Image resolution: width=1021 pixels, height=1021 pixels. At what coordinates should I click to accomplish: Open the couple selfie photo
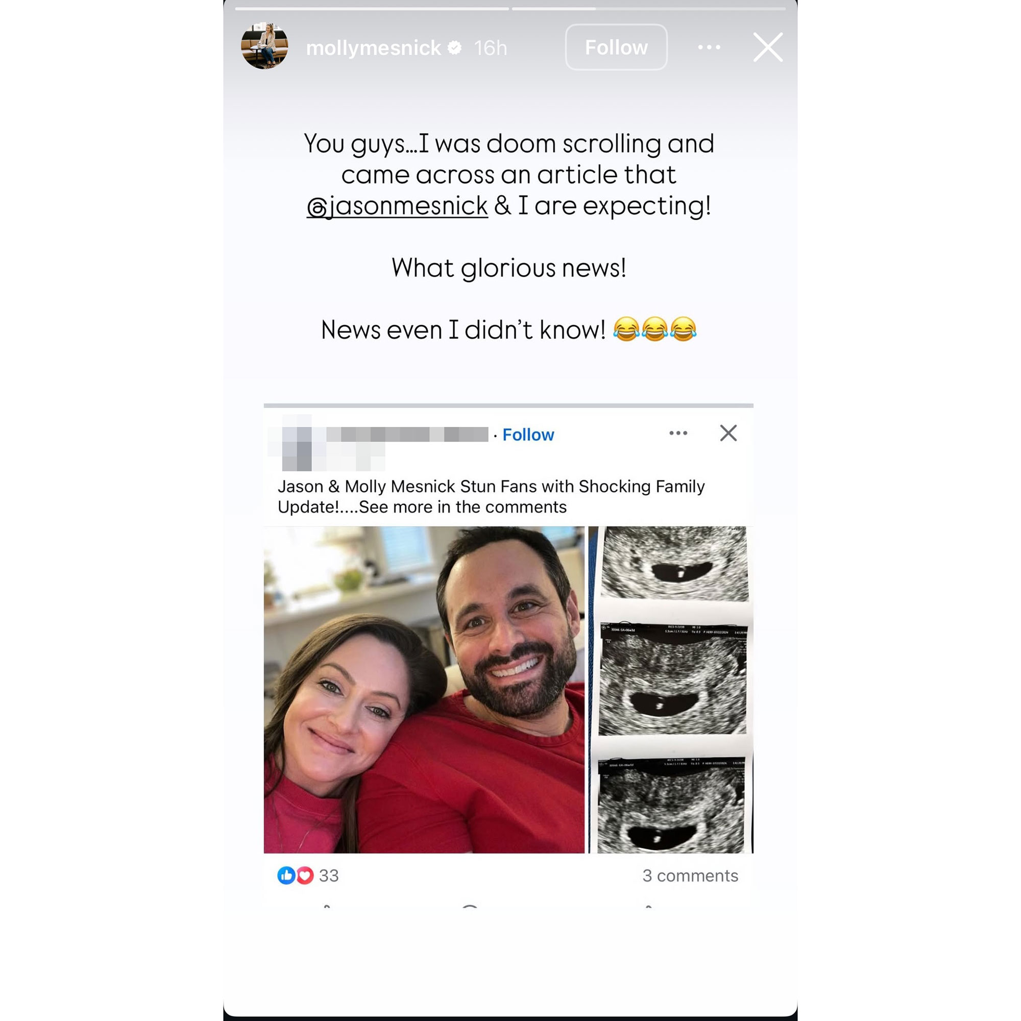(x=424, y=690)
